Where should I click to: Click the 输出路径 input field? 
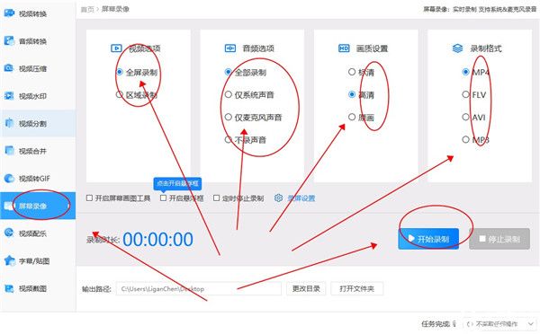[199, 288]
